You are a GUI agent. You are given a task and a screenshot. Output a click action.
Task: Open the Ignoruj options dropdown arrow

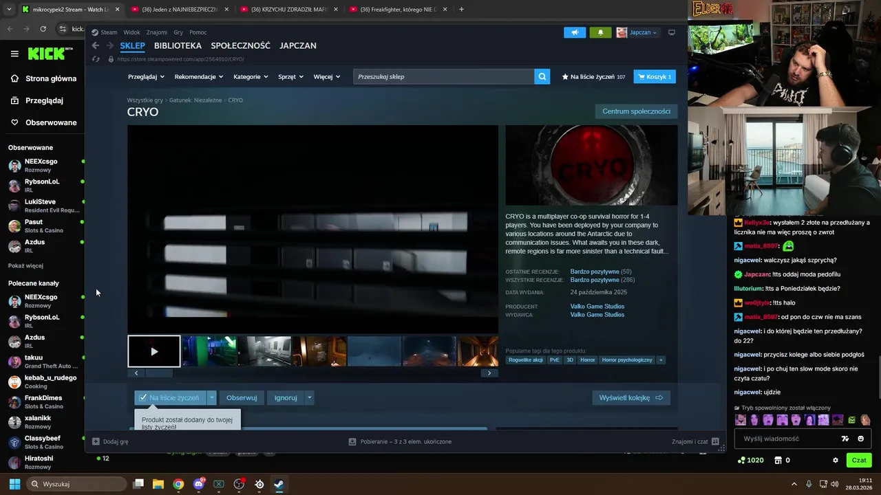310,397
